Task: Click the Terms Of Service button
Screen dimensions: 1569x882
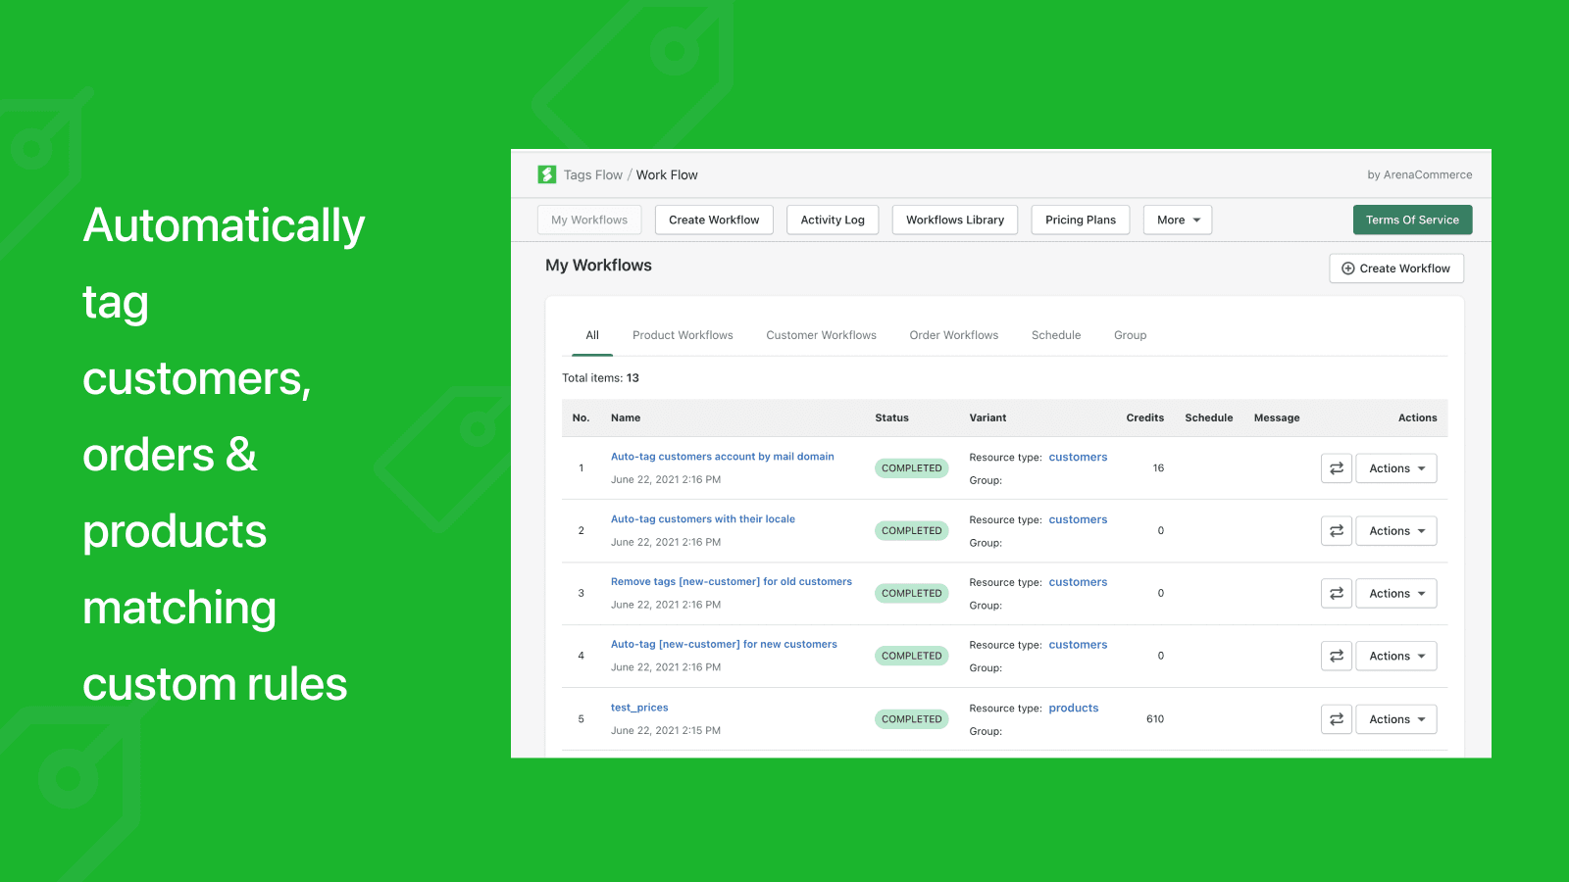Action: (1412, 220)
